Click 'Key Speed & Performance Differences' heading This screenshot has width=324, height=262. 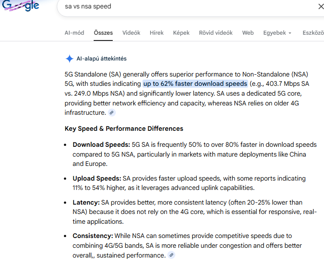pyautogui.click(x=124, y=129)
